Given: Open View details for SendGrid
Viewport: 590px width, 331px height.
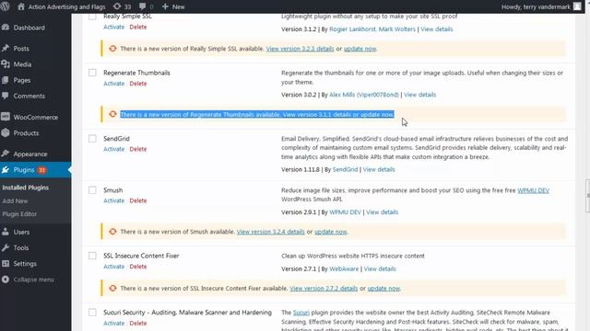Looking at the screenshot, I should click(379, 169).
